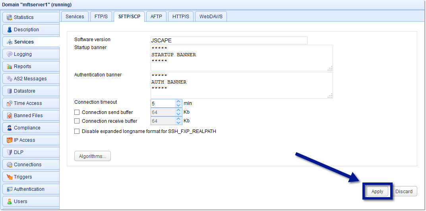Image resolution: width=426 pixels, height=211 pixels.
Task: Click the Startup banner resize handle
Action: tap(330, 68)
